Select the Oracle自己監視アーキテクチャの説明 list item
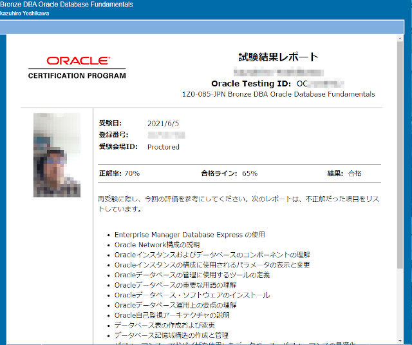 pos(172,315)
